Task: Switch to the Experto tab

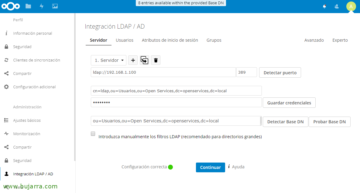Action: (340, 40)
